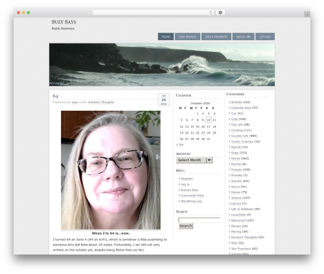Screen dimensions: 324x274
Task: Open the Memories category
Action: 238,220
